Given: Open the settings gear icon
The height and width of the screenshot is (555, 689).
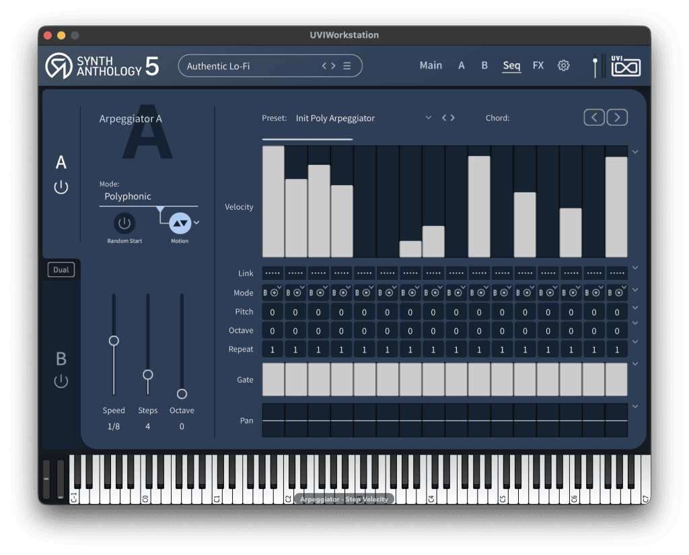Looking at the screenshot, I should pos(563,65).
